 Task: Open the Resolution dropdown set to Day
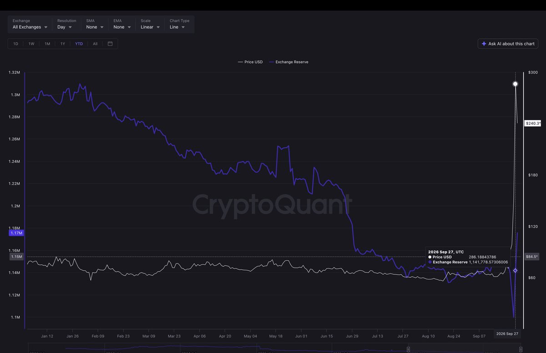pyautogui.click(x=66, y=24)
